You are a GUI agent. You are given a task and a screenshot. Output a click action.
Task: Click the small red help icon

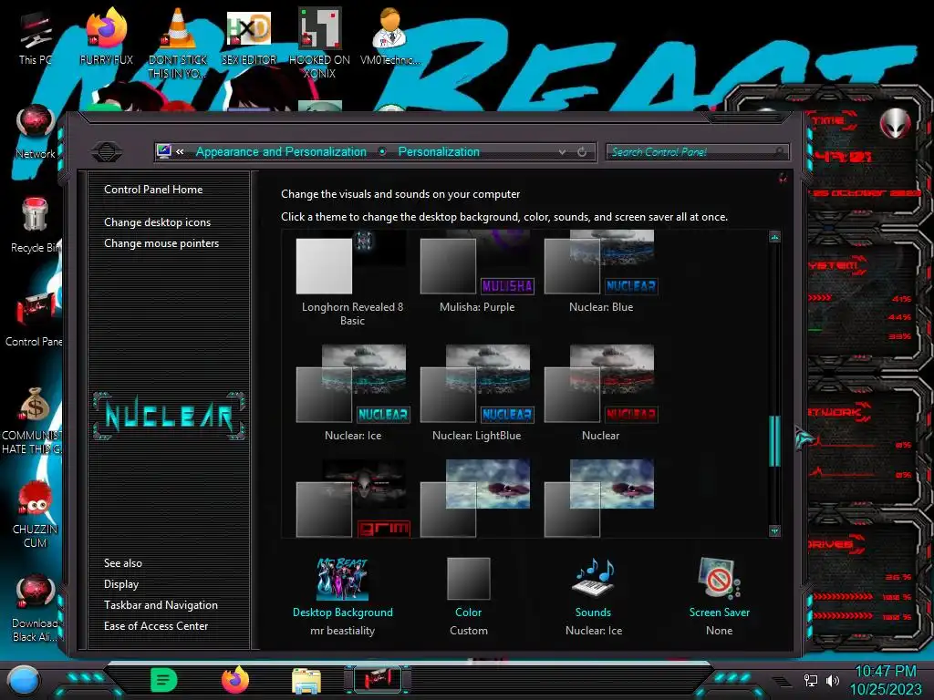click(x=783, y=178)
